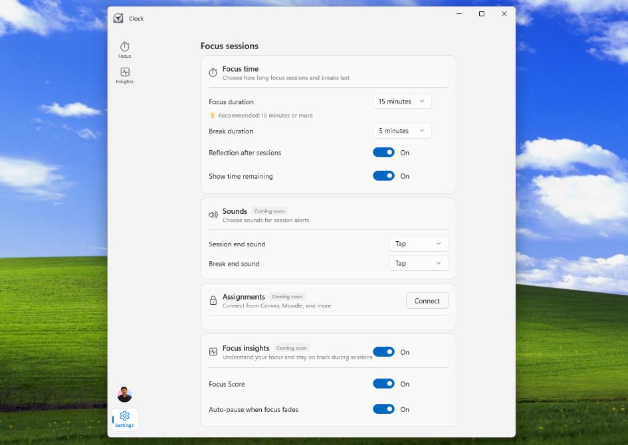Image resolution: width=628 pixels, height=445 pixels.
Task: Close the Clock window
Action: [504, 13]
